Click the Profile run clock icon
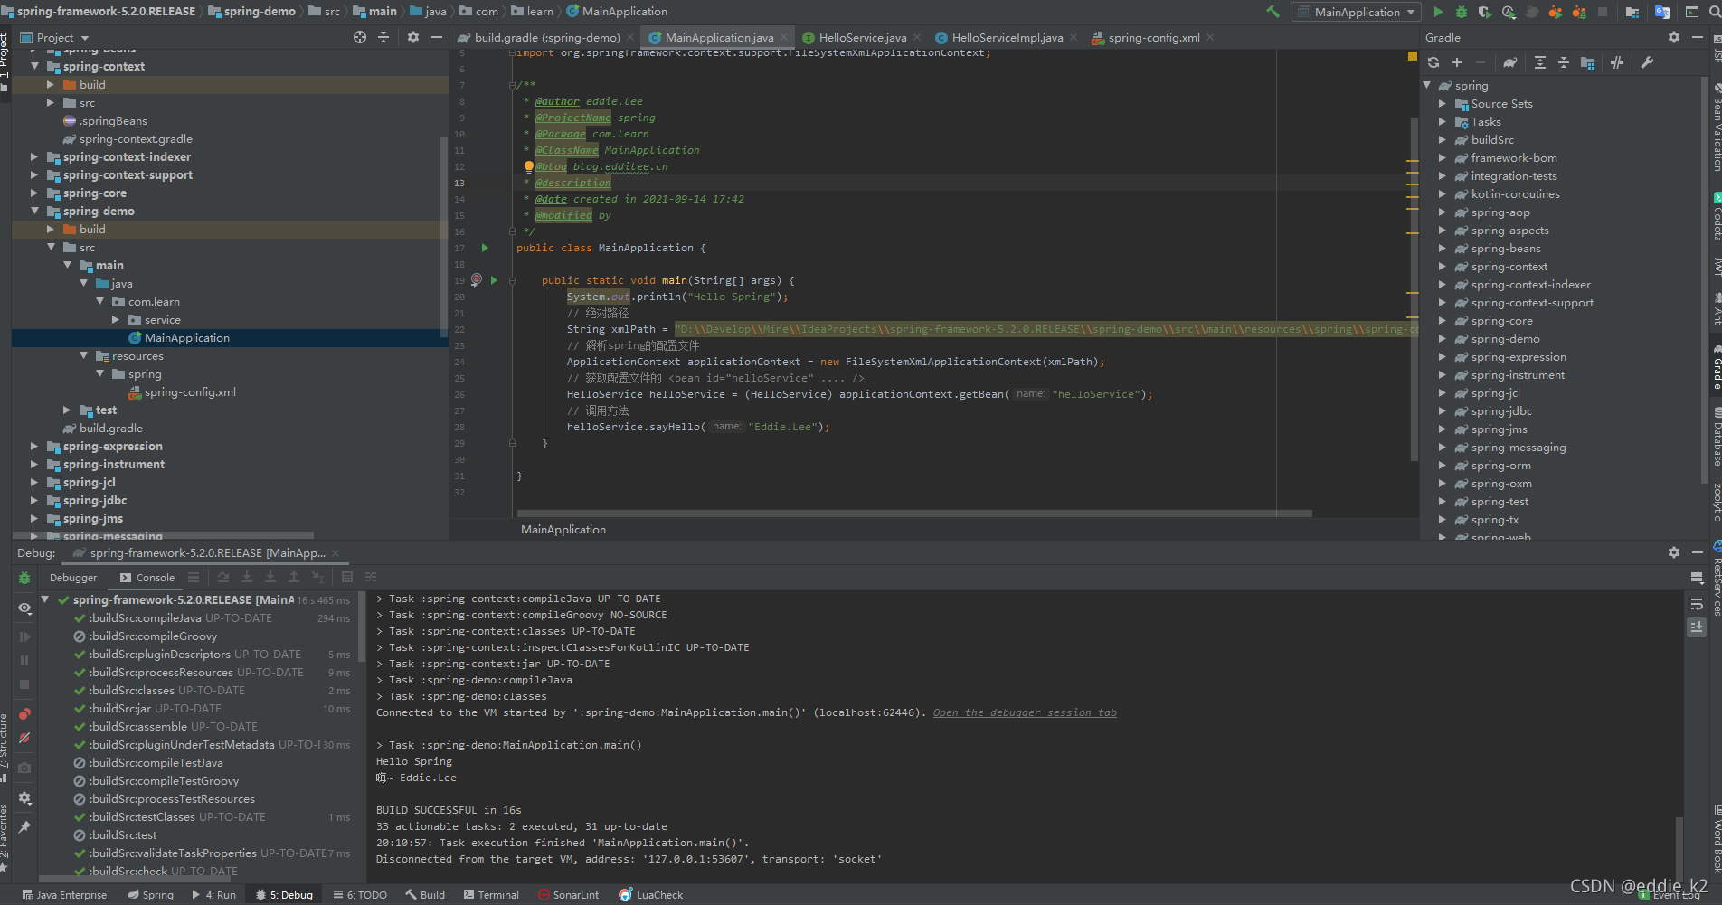 pos(1509,12)
